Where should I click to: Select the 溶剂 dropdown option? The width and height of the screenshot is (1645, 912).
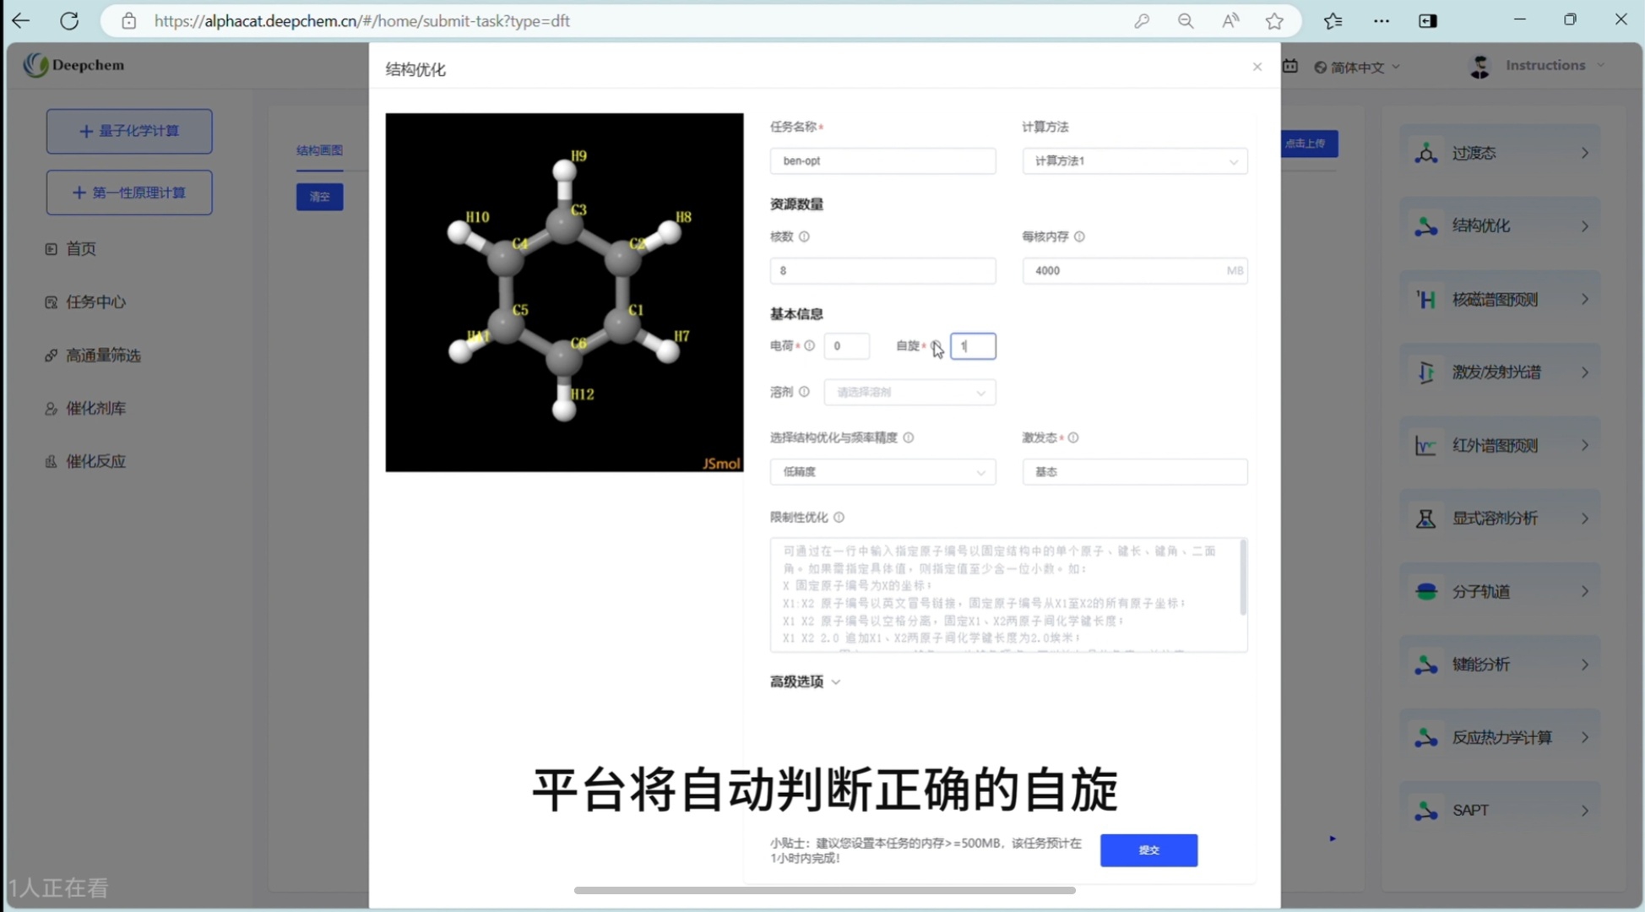click(909, 392)
